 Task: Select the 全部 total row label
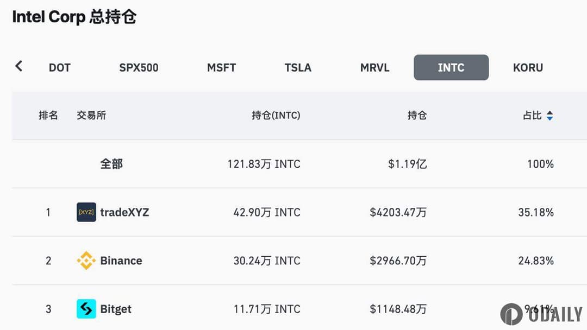[x=111, y=164]
